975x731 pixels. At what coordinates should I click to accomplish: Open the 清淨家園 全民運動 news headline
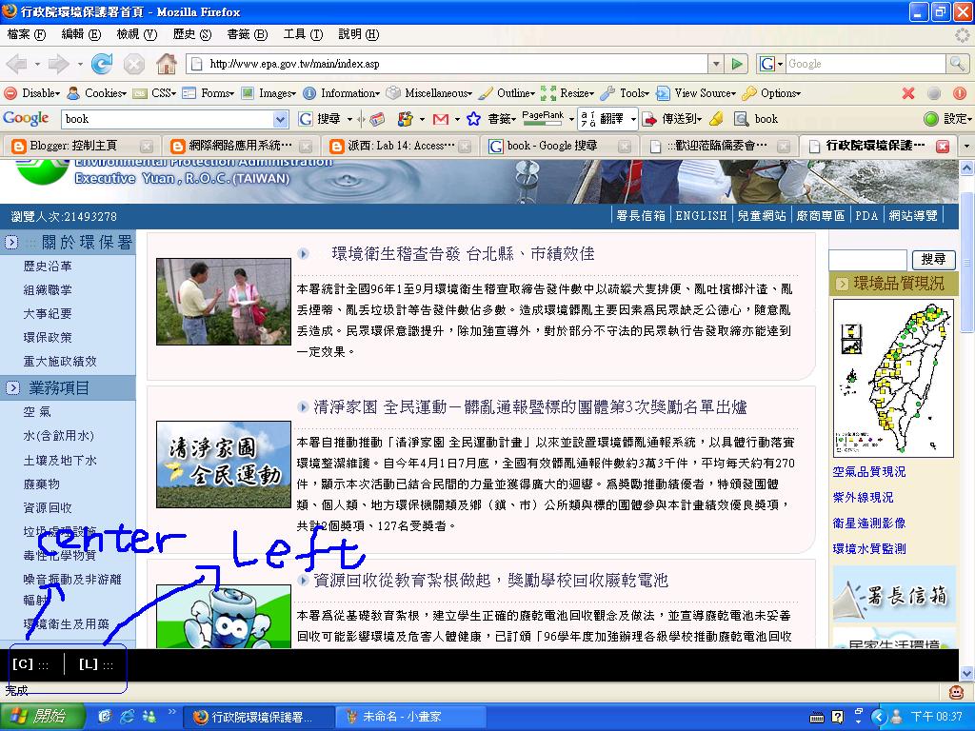point(529,407)
